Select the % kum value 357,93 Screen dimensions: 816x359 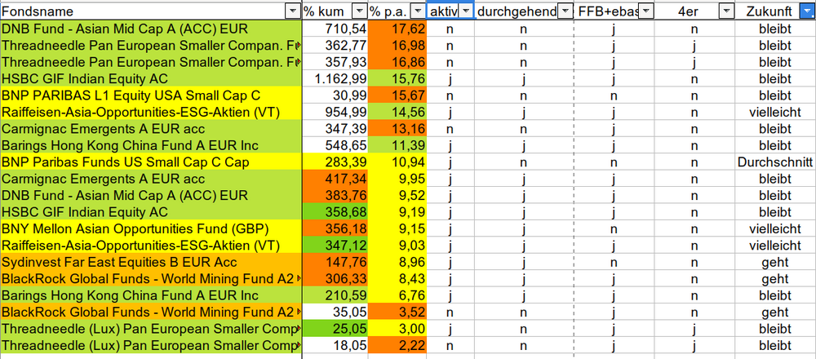(x=335, y=63)
